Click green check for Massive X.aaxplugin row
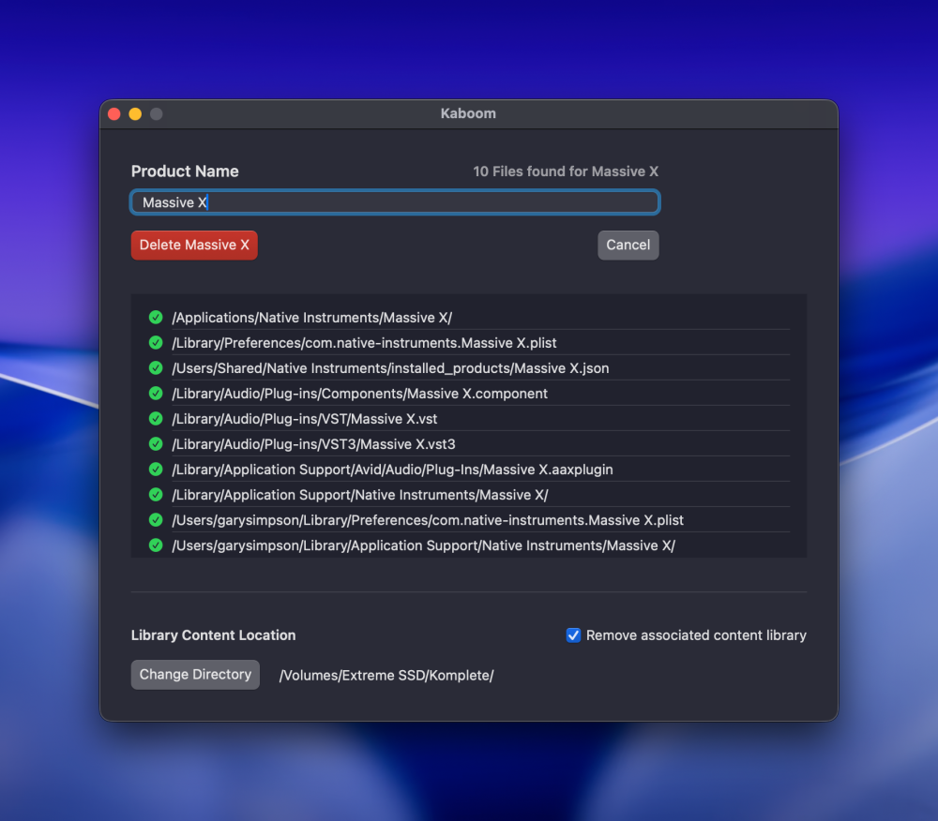Image resolution: width=938 pixels, height=821 pixels. pyautogui.click(x=156, y=470)
